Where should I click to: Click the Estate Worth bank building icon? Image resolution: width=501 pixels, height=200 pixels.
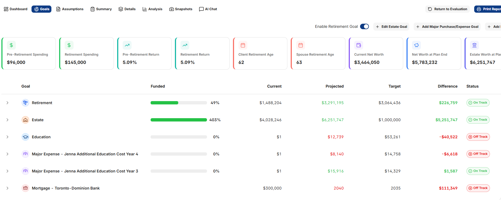[x=474, y=45]
